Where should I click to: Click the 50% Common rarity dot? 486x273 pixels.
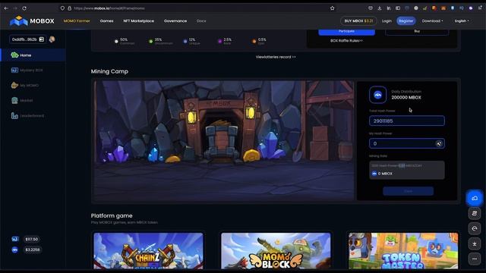point(116,41)
